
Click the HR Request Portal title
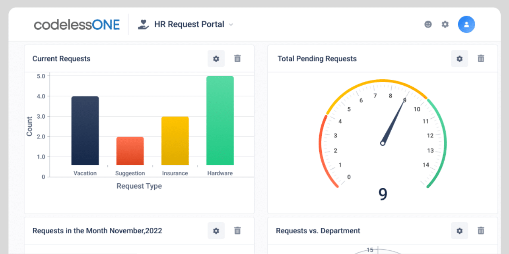pyautogui.click(x=189, y=24)
